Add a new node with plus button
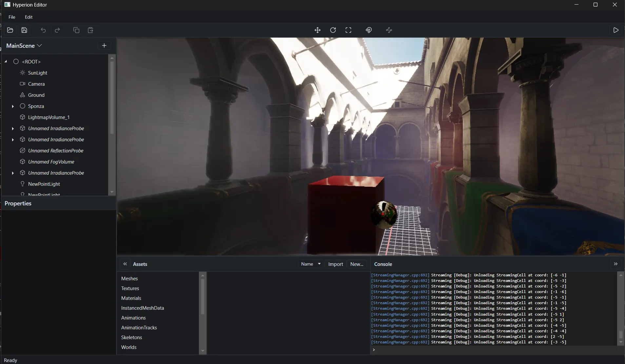The width and height of the screenshot is (625, 364). (x=104, y=45)
